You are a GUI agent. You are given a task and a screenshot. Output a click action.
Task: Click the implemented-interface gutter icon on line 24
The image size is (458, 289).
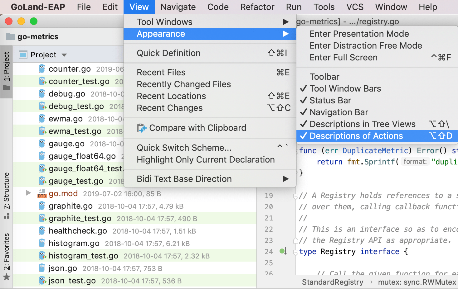pyautogui.click(x=283, y=251)
